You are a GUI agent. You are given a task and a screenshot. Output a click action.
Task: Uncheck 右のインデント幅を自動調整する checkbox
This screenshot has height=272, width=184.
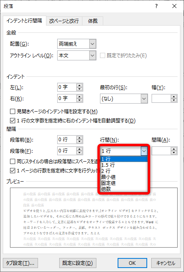coord(12,120)
